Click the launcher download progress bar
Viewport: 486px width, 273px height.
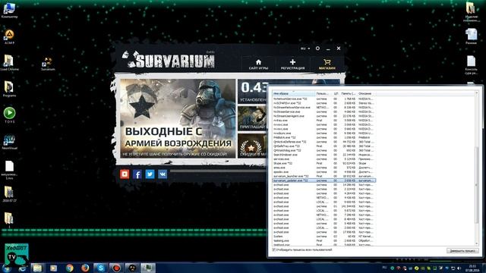(x=218, y=171)
